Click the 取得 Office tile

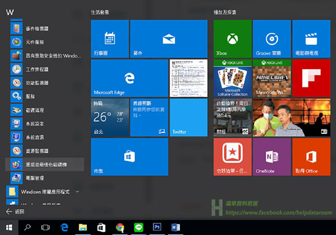click(x=311, y=157)
